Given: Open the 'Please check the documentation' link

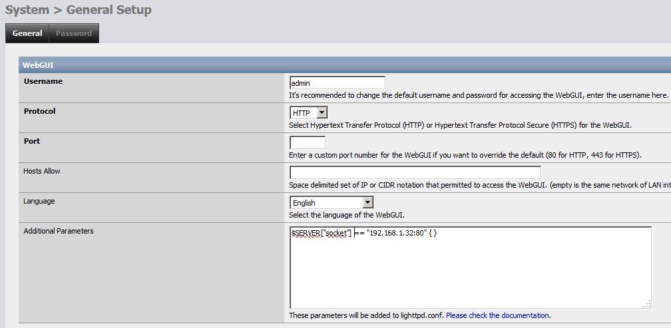Looking at the screenshot, I should click(498, 315).
